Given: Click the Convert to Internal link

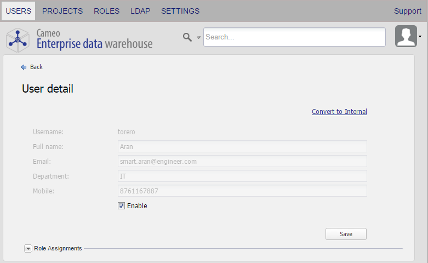Looking at the screenshot, I should (339, 112).
